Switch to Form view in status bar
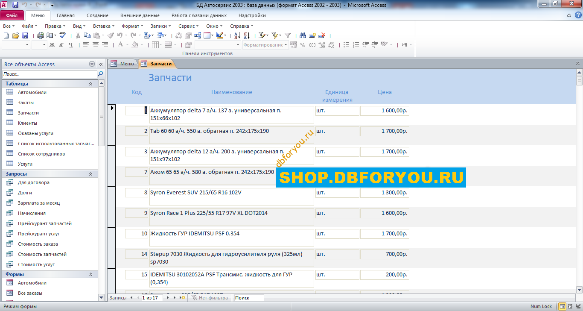The width and height of the screenshot is (583, 311). click(x=563, y=306)
